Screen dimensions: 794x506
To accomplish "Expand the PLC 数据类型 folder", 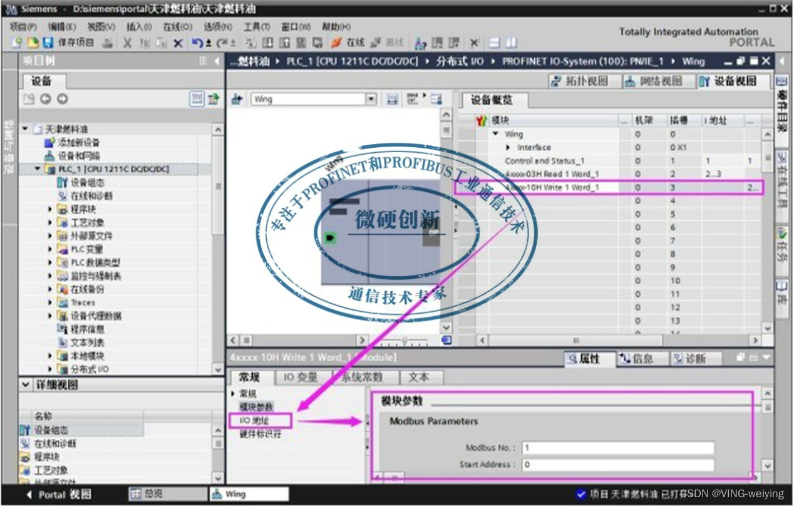I will coord(51,262).
